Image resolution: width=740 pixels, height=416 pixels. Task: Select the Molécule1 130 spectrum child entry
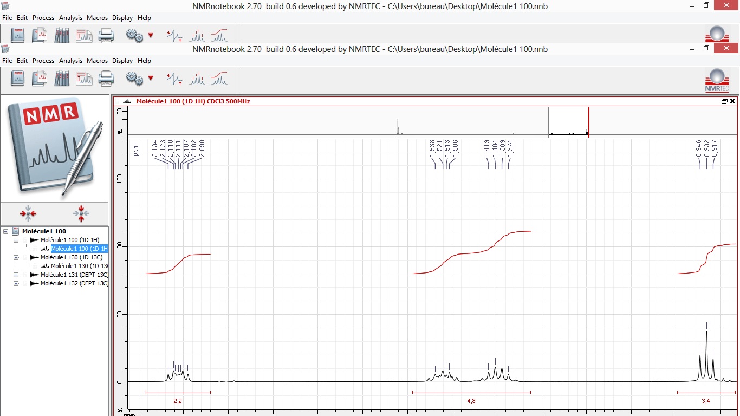point(80,266)
